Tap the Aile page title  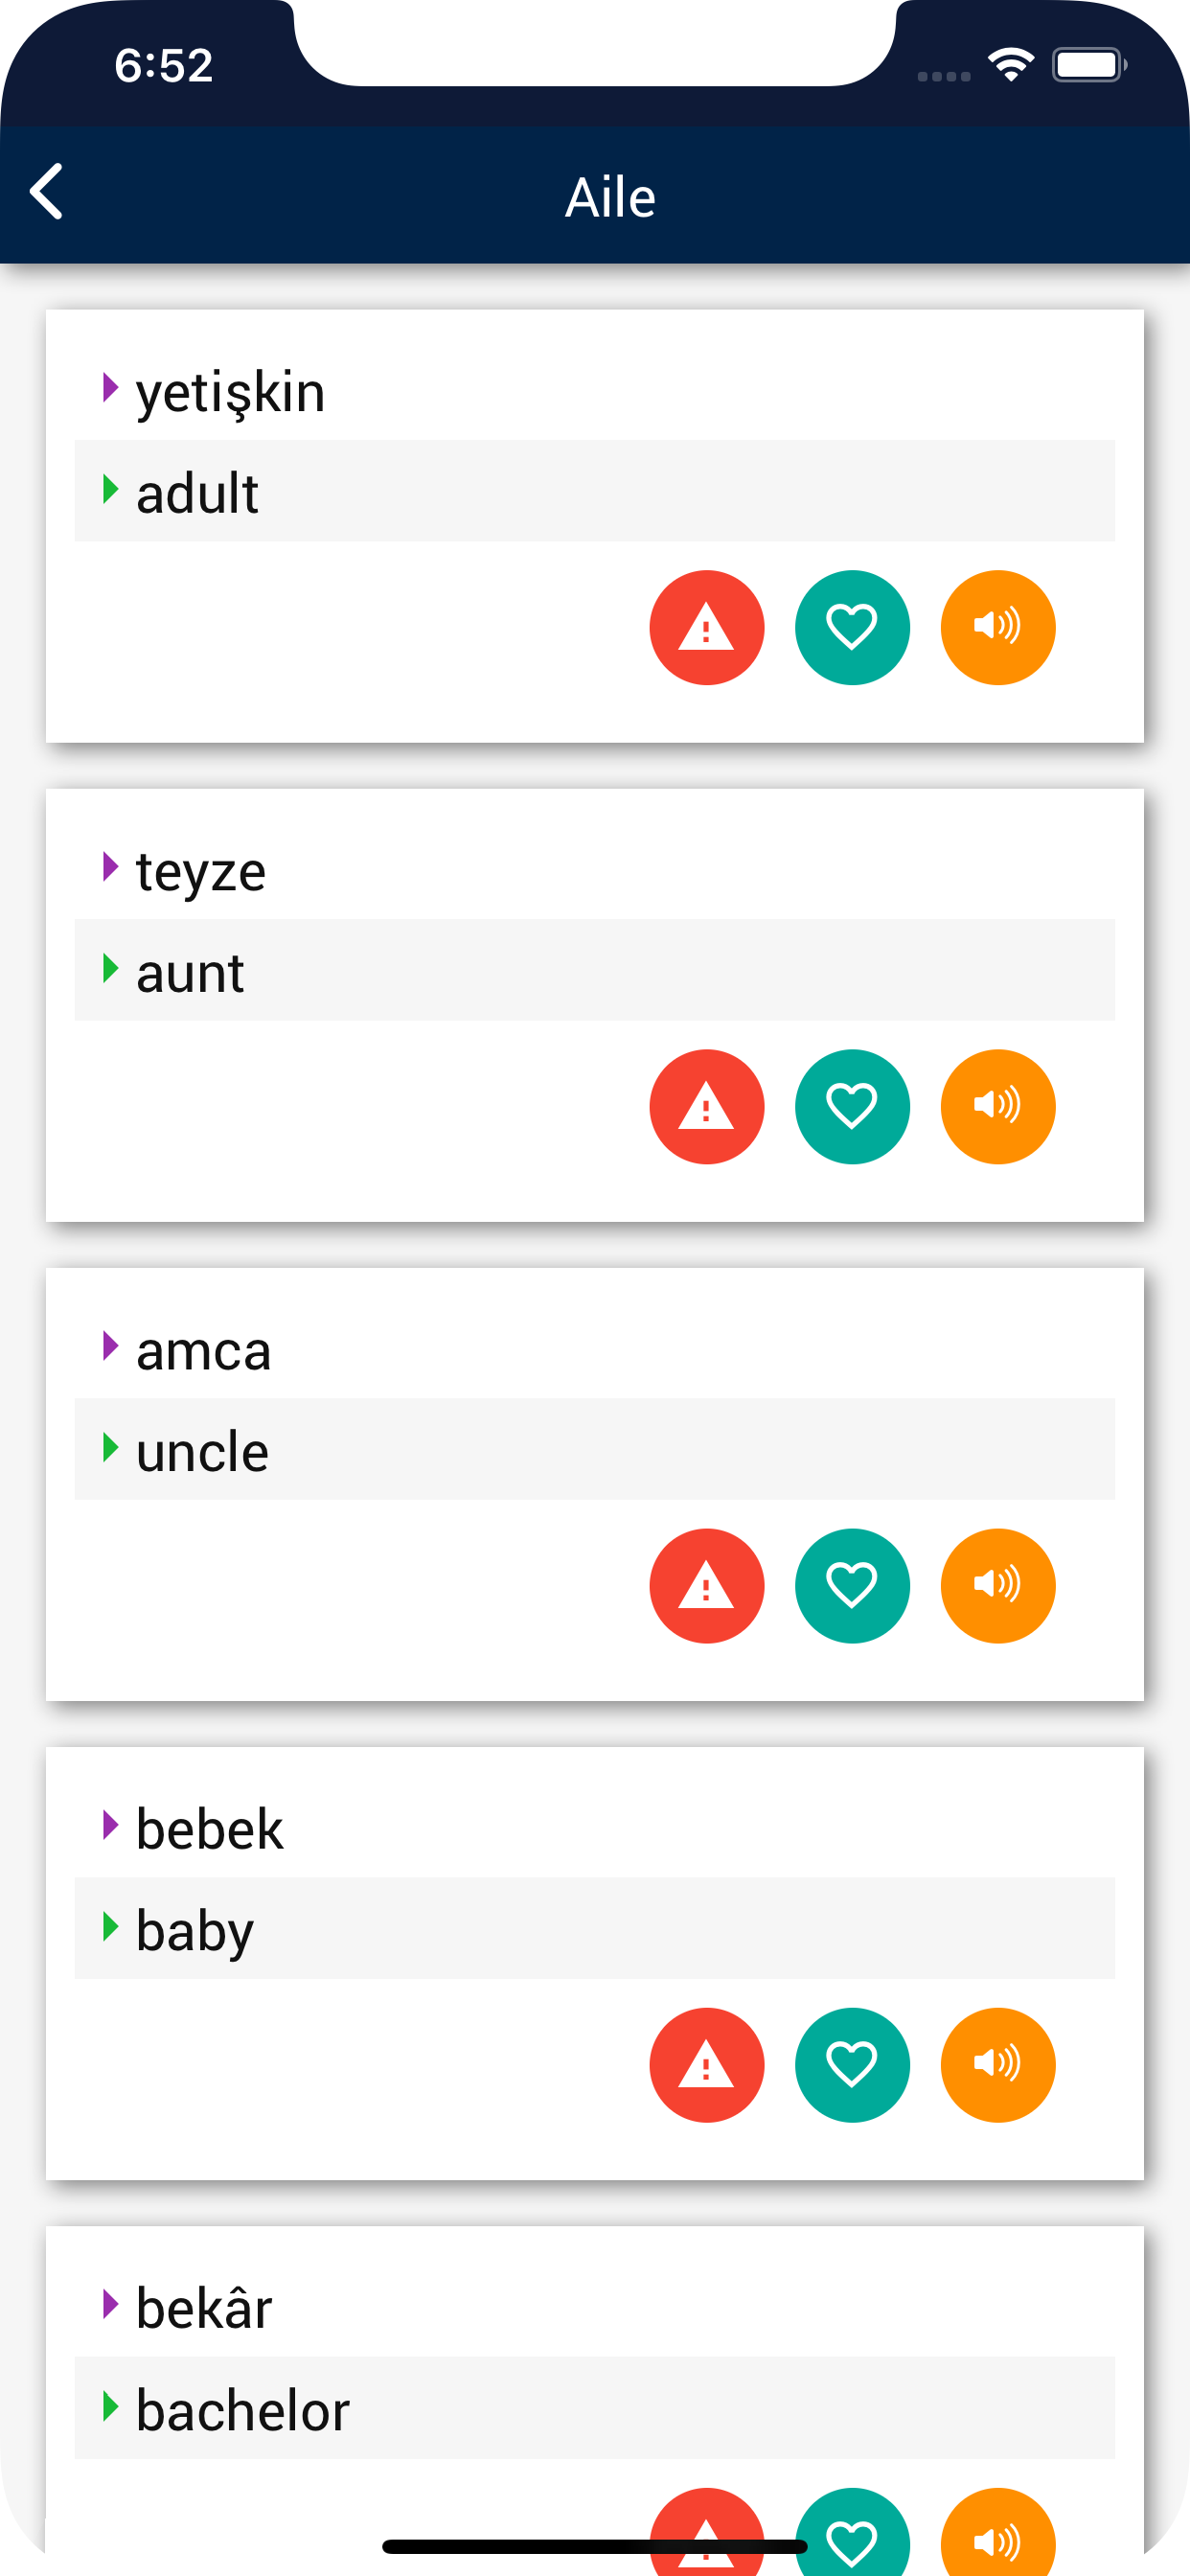tap(610, 196)
